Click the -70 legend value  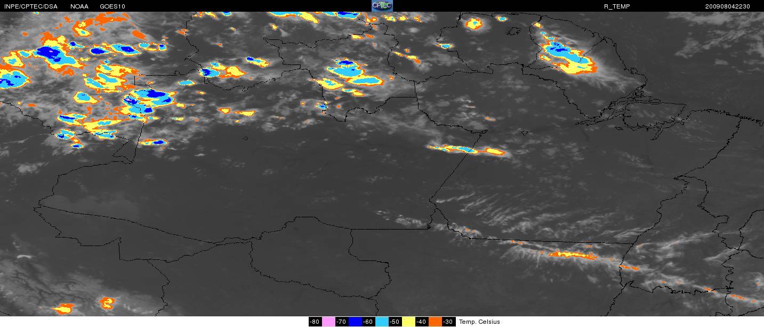[342, 322]
